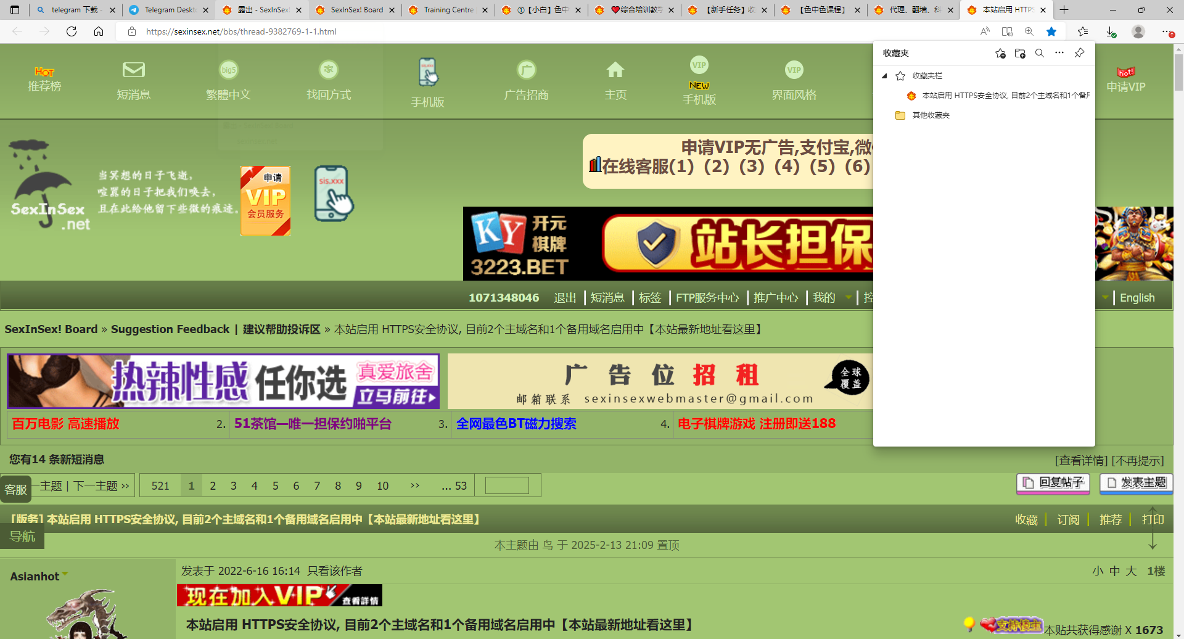The image size is (1184, 639).
Task: Open the tab actions menu icon
Action: pyautogui.click(x=15, y=10)
